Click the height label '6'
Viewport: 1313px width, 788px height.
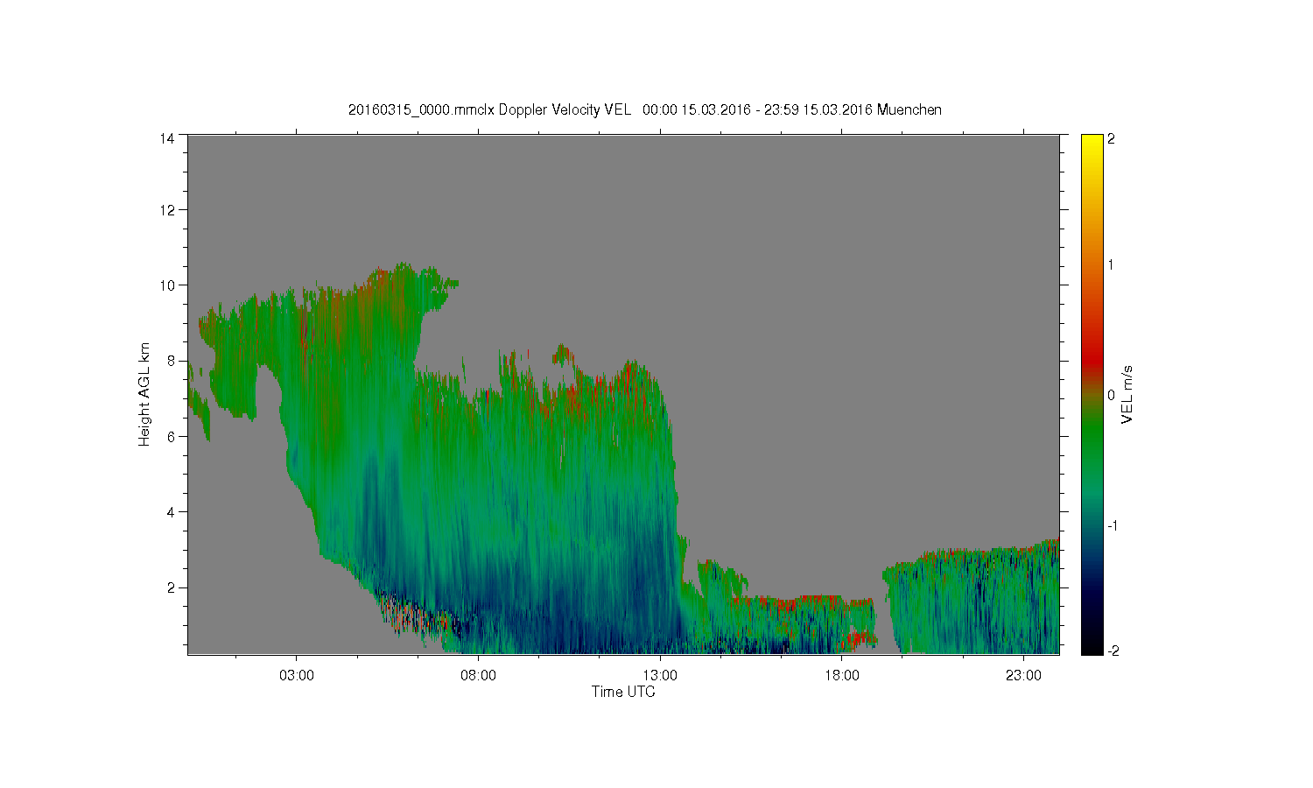(x=171, y=437)
